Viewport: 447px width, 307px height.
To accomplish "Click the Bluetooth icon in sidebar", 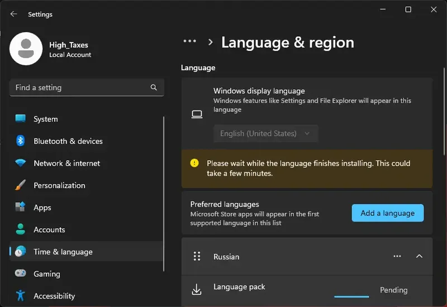I will click(x=20, y=141).
